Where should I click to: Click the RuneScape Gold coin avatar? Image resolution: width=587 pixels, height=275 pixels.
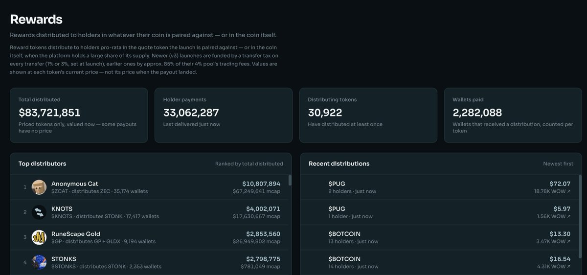[x=39, y=237]
